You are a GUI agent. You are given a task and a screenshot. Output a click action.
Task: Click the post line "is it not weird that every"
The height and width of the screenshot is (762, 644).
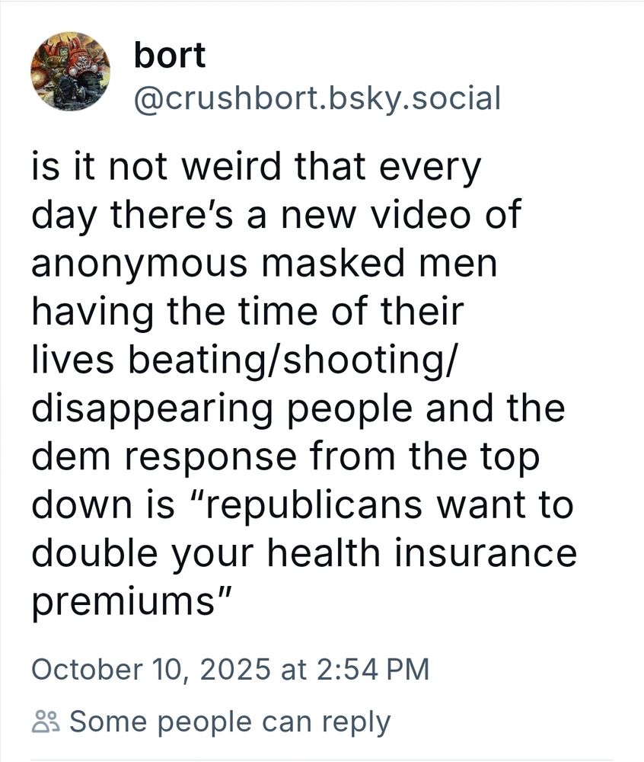(257, 168)
